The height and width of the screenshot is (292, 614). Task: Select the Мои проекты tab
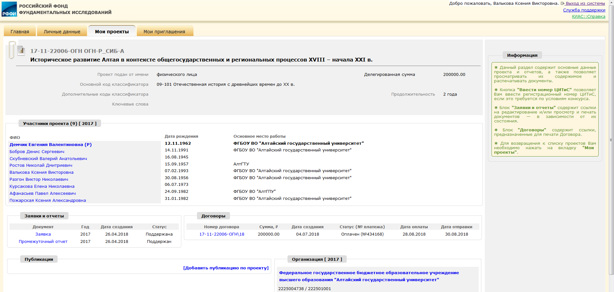pyautogui.click(x=112, y=32)
